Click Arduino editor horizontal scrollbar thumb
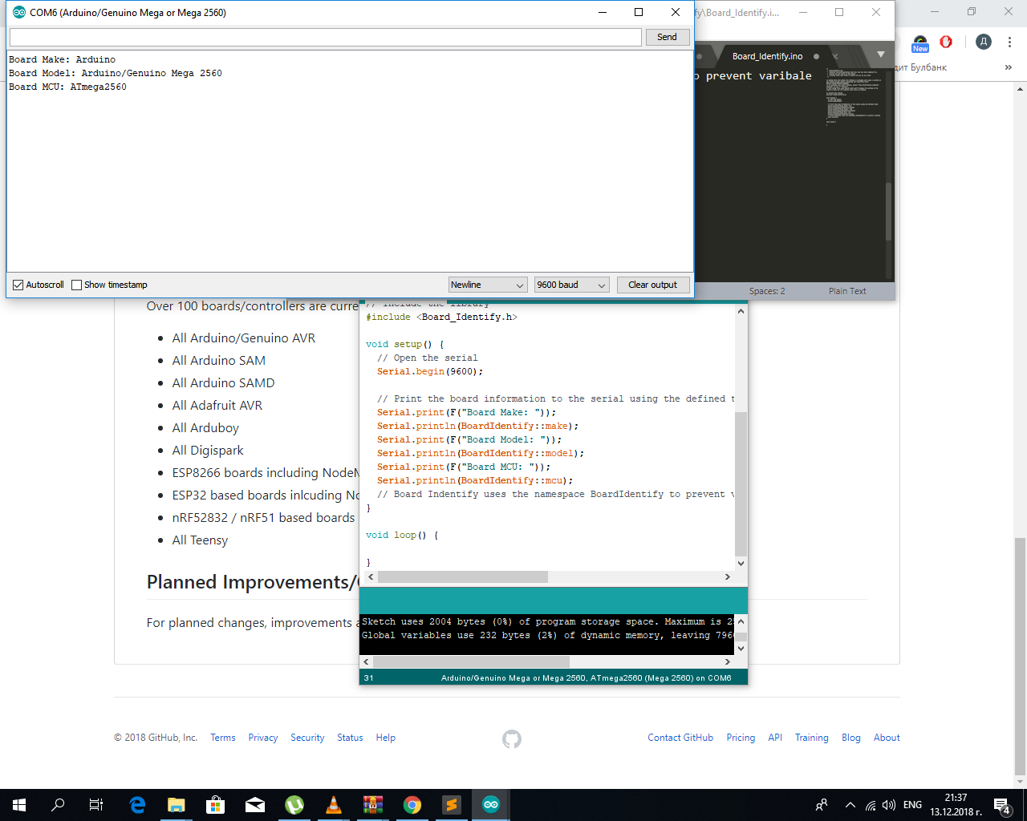This screenshot has height=821, width=1027. (463, 576)
